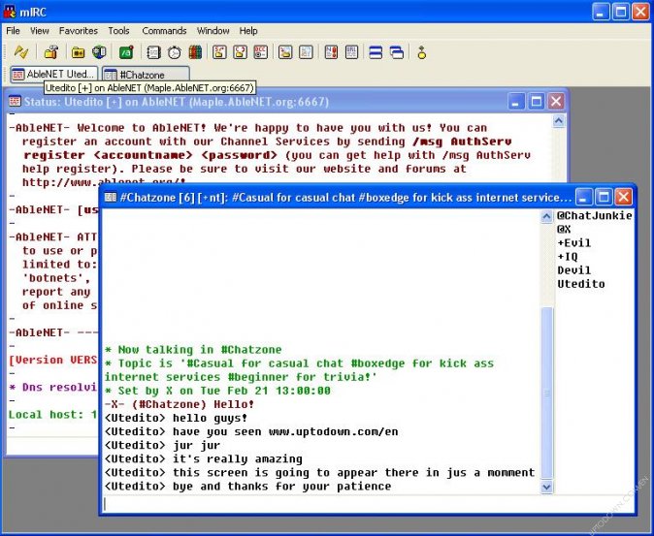Open the Favorites menu
The image size is (654, 536).
78,31
